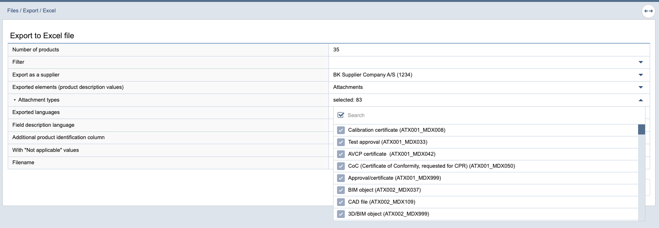Click Additional product identification column label
The height and width of the screenshot is (228, 659).
point(58,137)
